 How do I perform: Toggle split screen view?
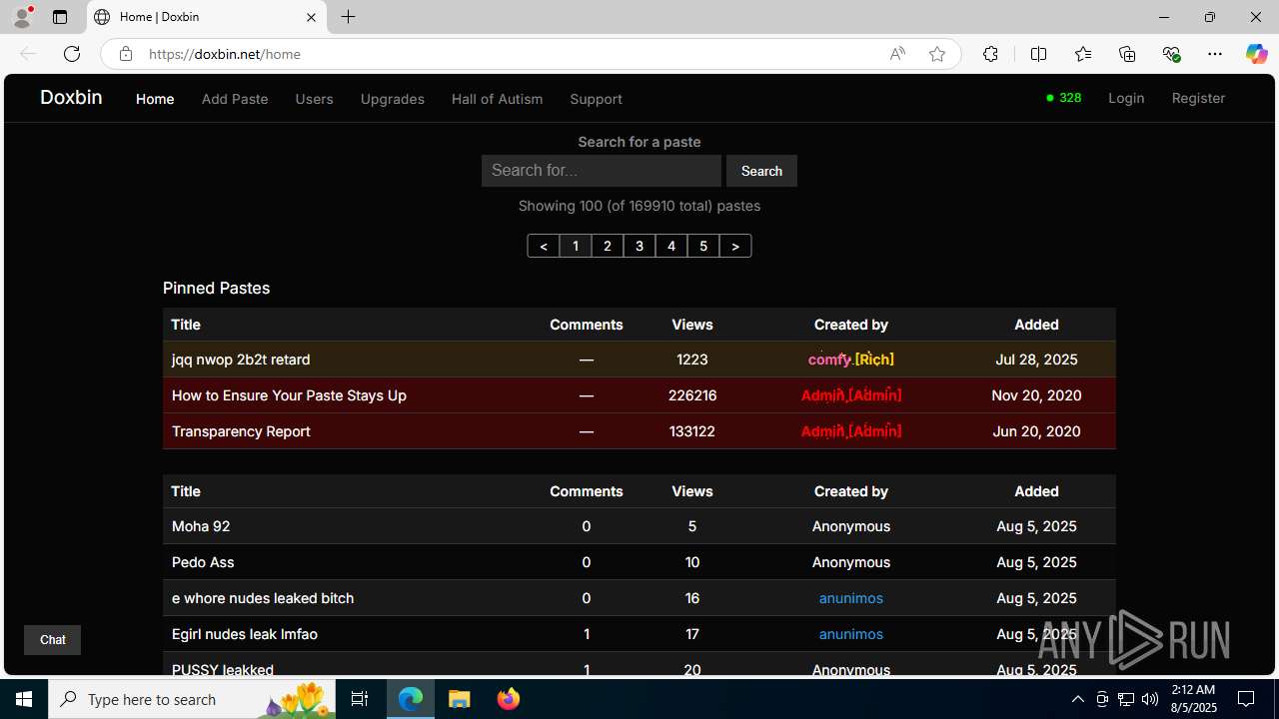point(1038,54)
